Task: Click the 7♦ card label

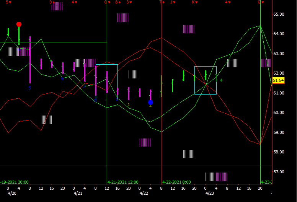Action: pyautogui.click(x=162, y=2)
